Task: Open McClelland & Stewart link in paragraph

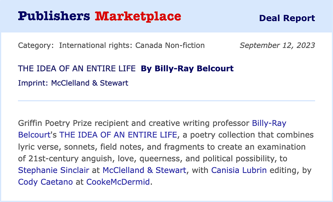Action: [144, 170]
